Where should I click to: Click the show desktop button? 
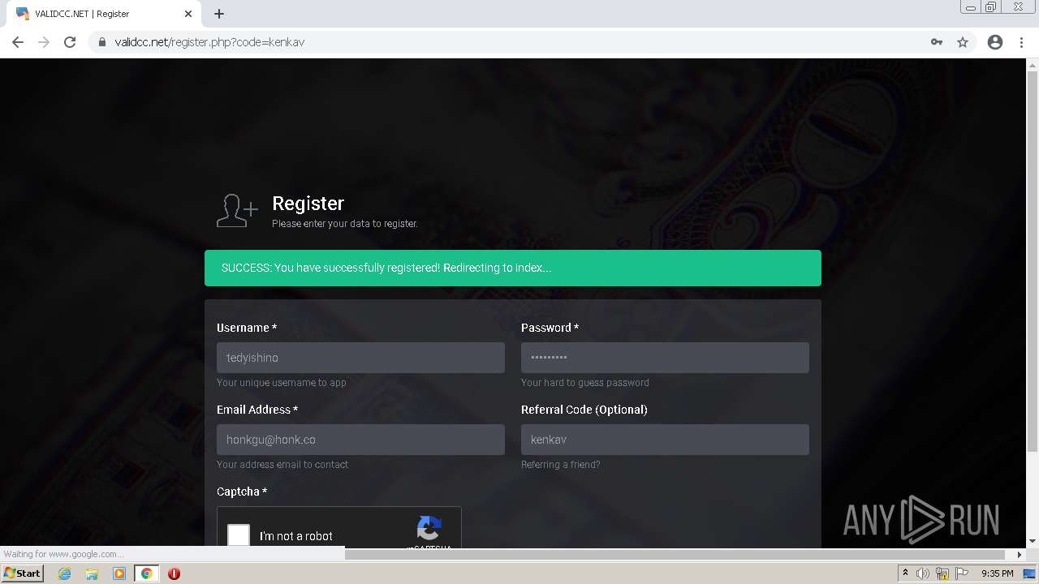tap(1030, 573)
